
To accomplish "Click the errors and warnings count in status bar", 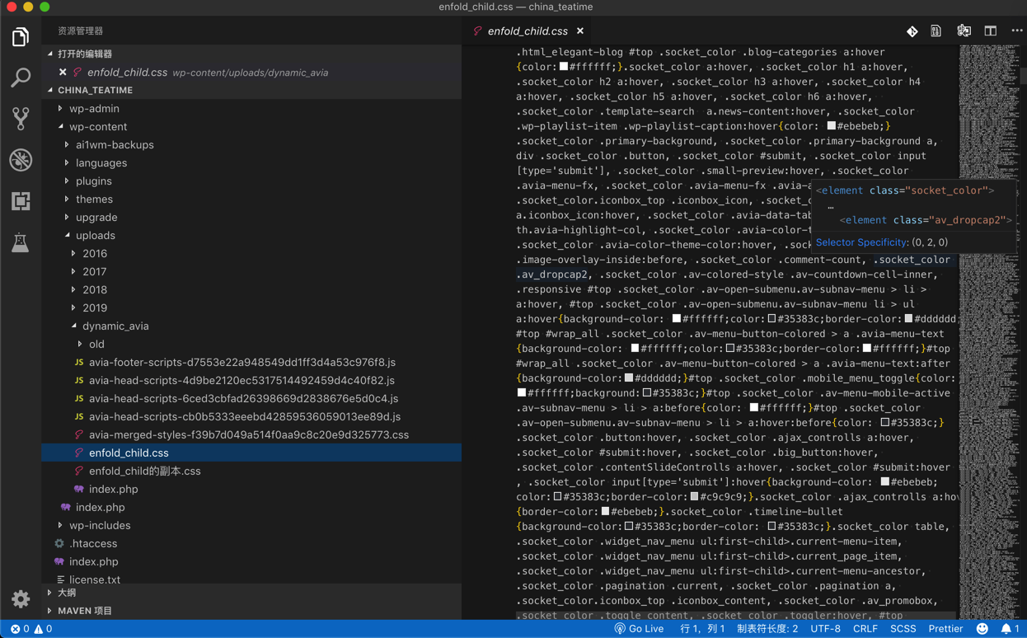I will click(31, 629).
